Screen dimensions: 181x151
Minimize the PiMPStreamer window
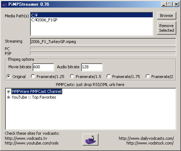(164, 4)
